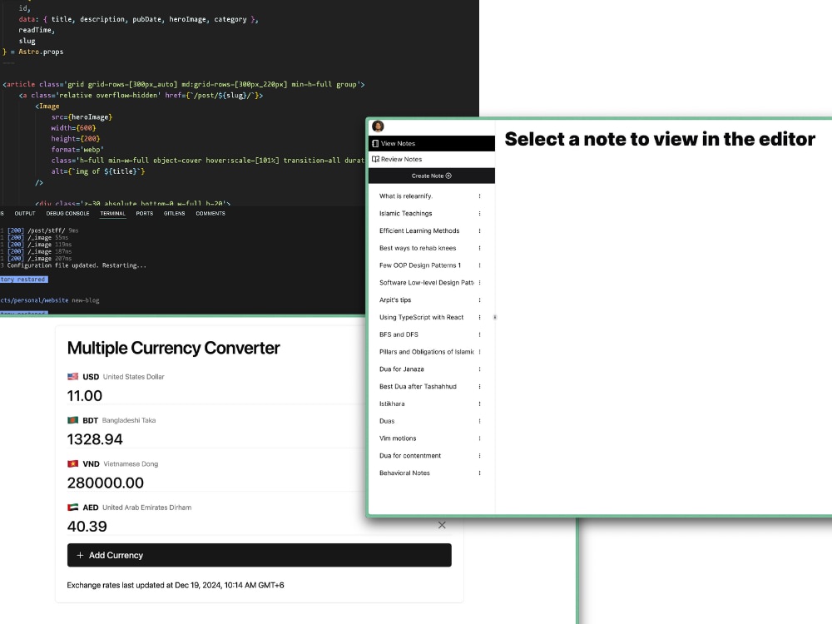
Task: Switch to PORTS panel tab
Action: 144,213
